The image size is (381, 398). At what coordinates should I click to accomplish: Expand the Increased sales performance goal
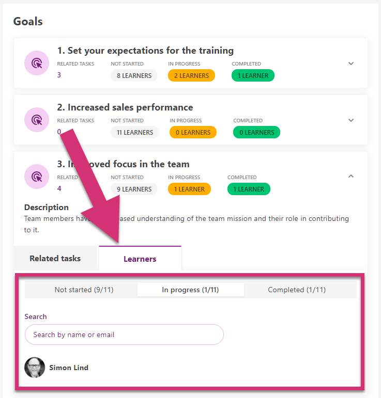pos(351,120)
